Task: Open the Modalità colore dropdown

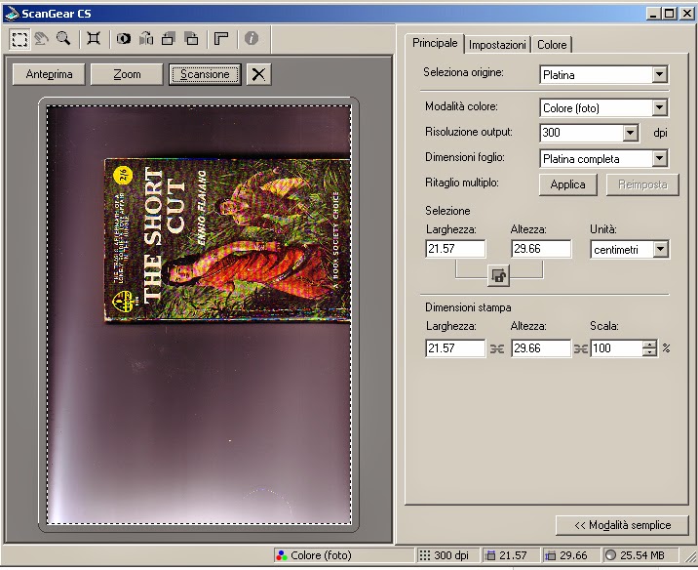Action: coord(660,107)
